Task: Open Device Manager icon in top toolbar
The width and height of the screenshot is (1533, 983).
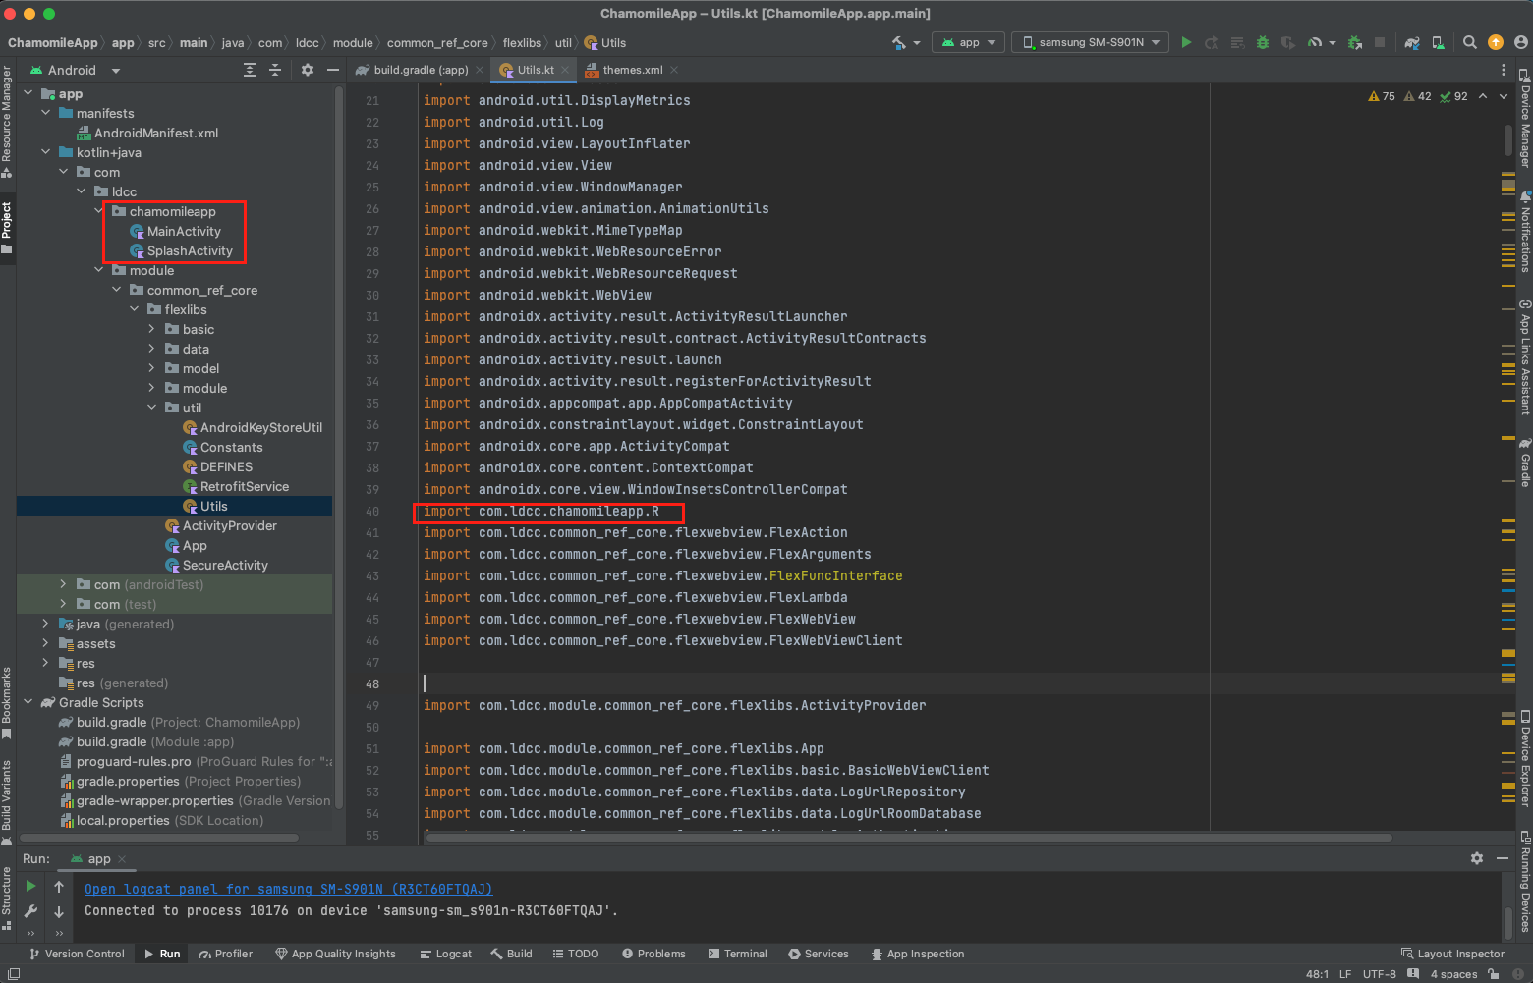Action: tap(1438, 42)
